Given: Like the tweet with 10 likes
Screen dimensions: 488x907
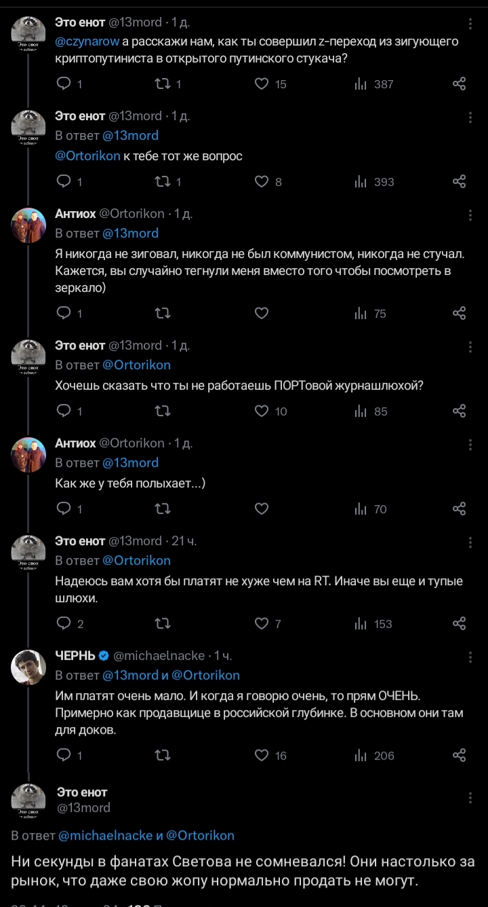Looking at the screenshot, I should click(262, 411).
